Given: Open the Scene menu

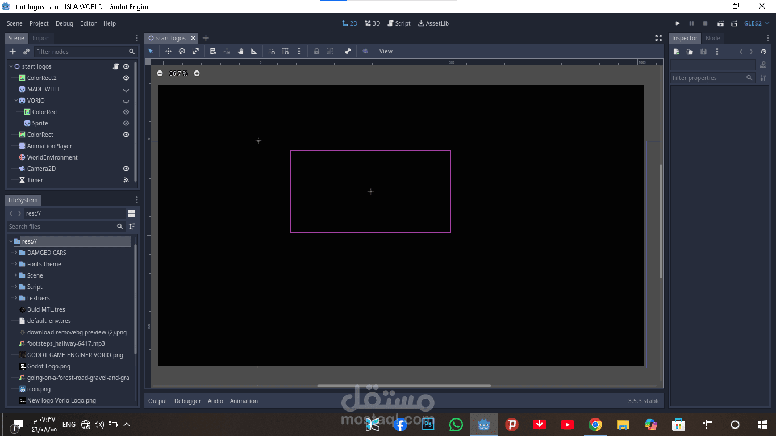Looking at the screenshot, I should point(15,23).
